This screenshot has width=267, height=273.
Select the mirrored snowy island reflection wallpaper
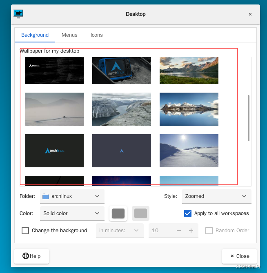click(x=189, y=109)
